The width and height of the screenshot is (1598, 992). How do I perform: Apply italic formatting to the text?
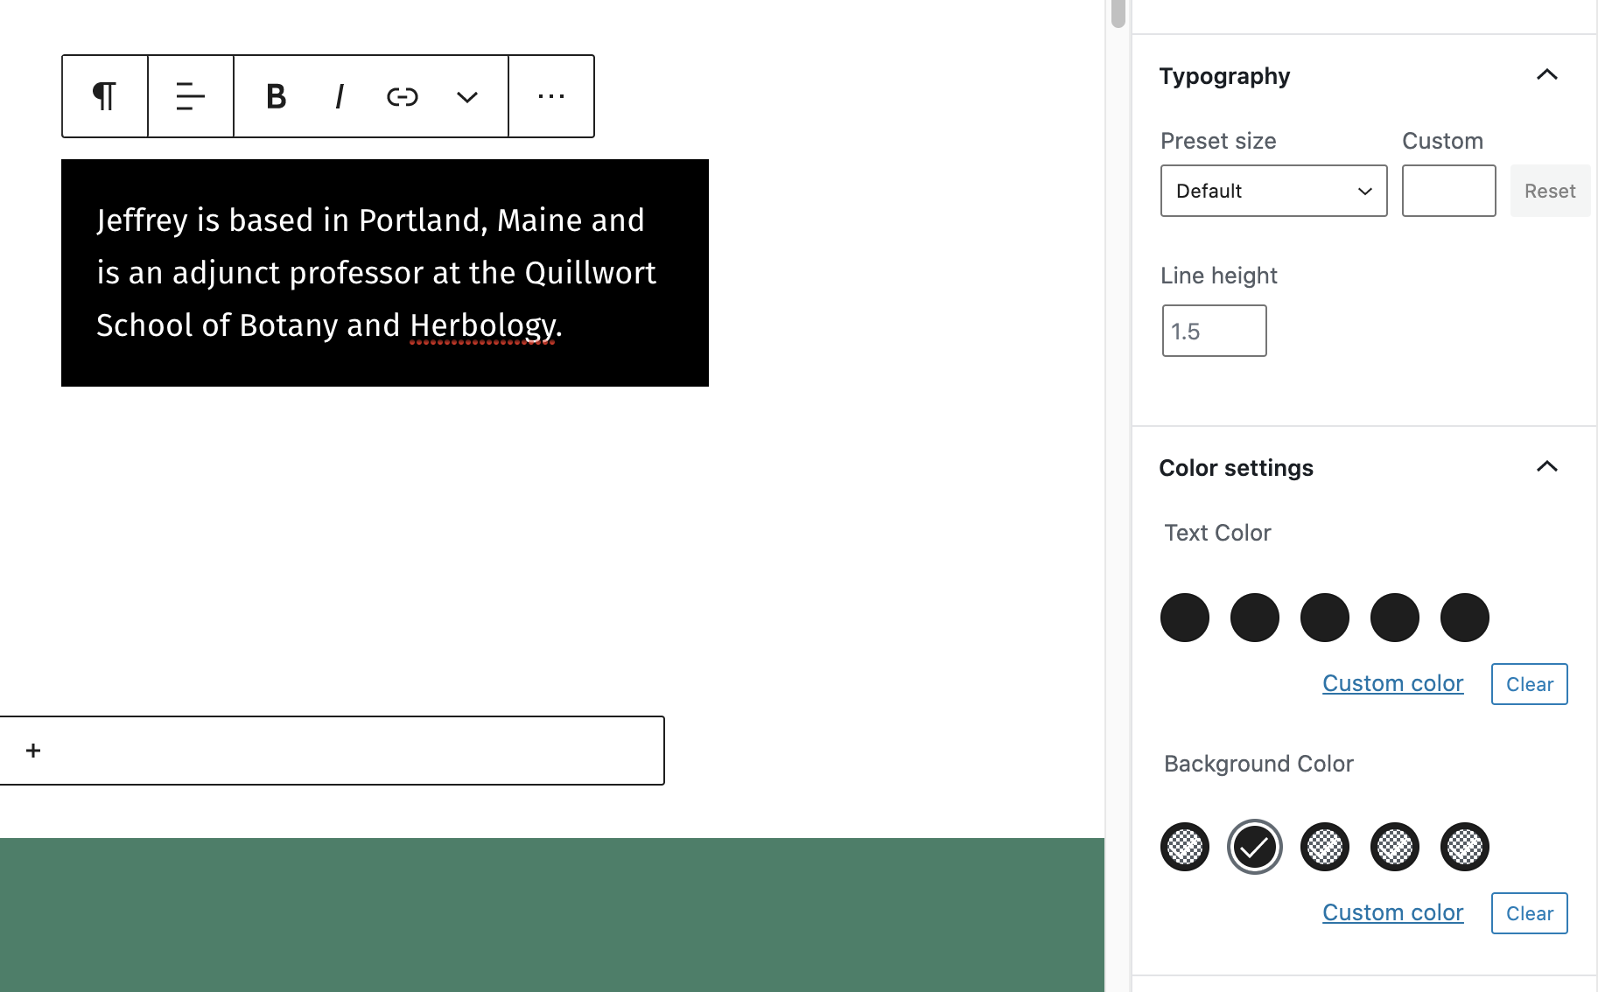click(x=340, y=96)
